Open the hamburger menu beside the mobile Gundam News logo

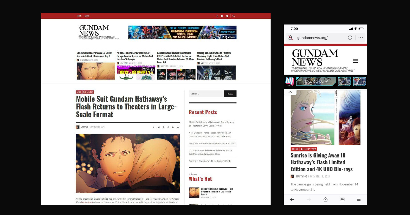pos(355,61)
